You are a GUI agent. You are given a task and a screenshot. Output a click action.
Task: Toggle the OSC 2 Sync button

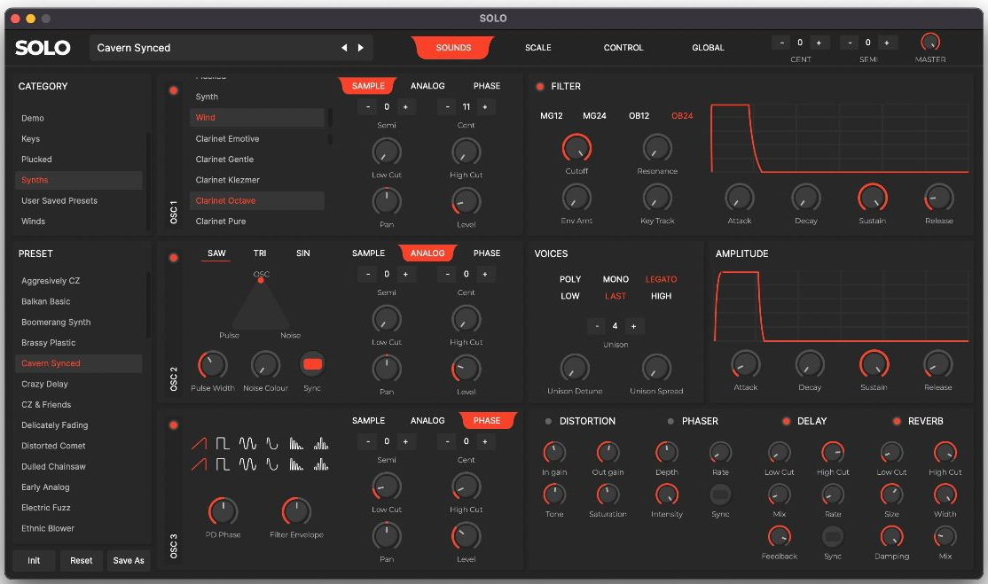312,363
